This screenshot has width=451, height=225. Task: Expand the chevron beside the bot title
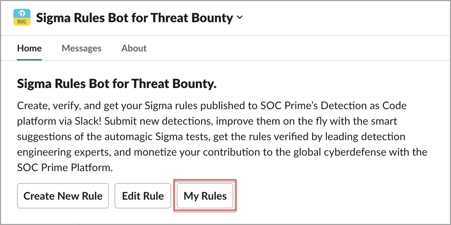240,18
